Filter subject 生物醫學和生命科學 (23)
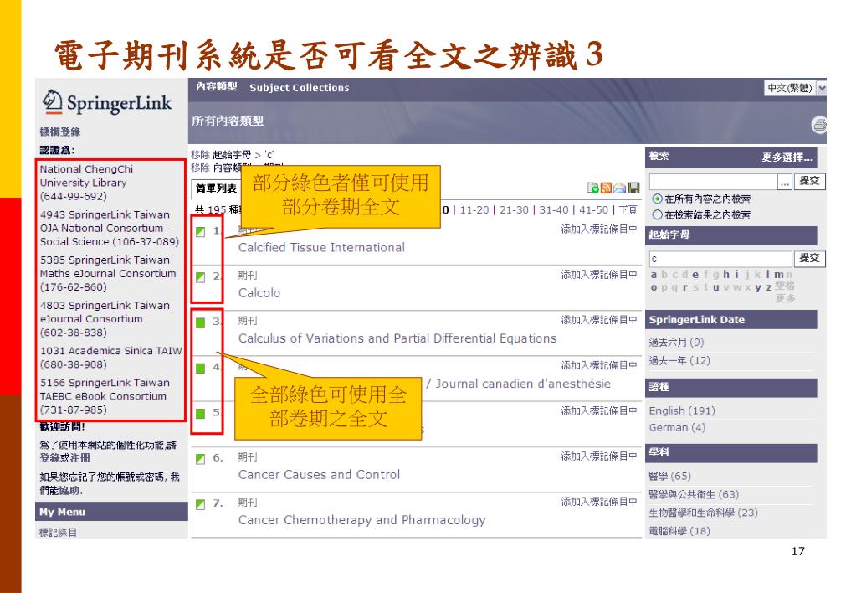856x593 pixels. [x=703, y=513]
